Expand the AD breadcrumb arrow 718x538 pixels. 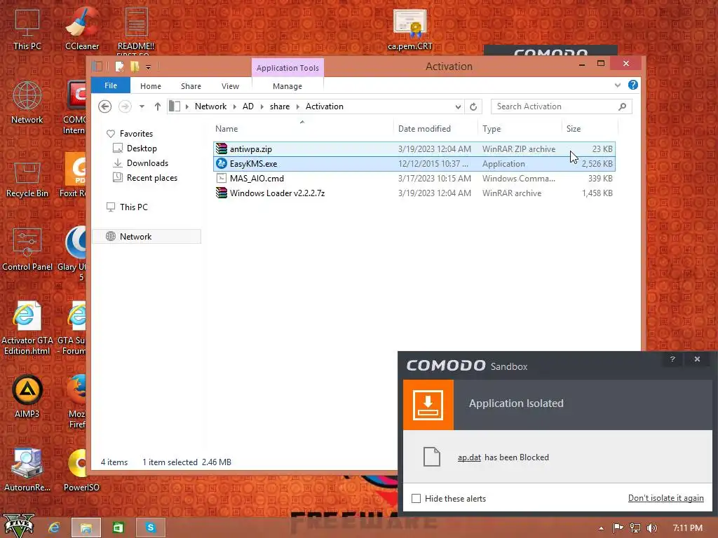pyautogui.click(x=262, y=106)
